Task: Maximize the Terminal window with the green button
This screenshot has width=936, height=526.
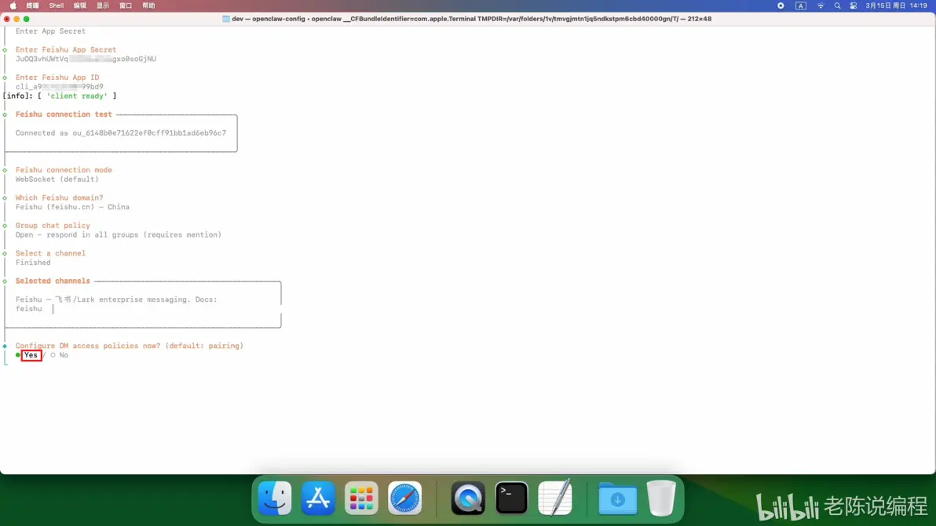Action: [x=26, y=19]
